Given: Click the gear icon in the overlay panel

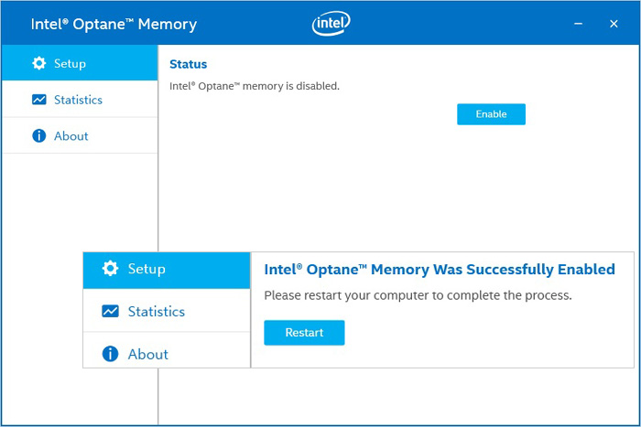Looking at the screenshot, I should (110, 269).
